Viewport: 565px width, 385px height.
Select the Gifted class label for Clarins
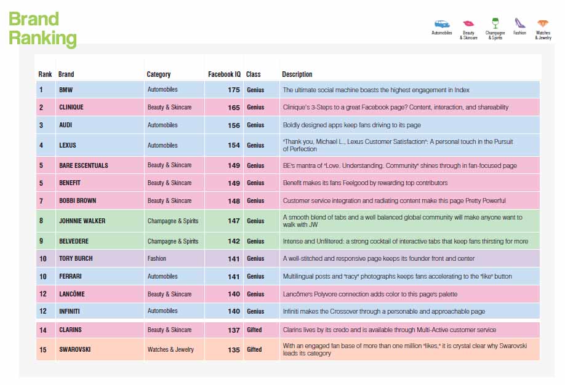254,330
